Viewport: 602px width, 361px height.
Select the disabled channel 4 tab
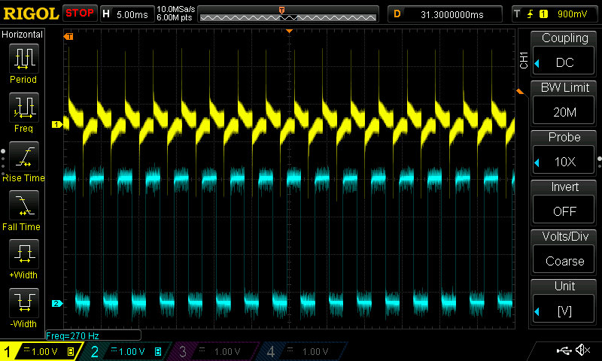(x=303, y=351)
